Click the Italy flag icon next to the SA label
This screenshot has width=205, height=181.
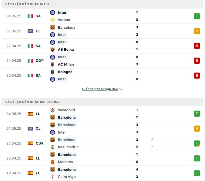31,16
